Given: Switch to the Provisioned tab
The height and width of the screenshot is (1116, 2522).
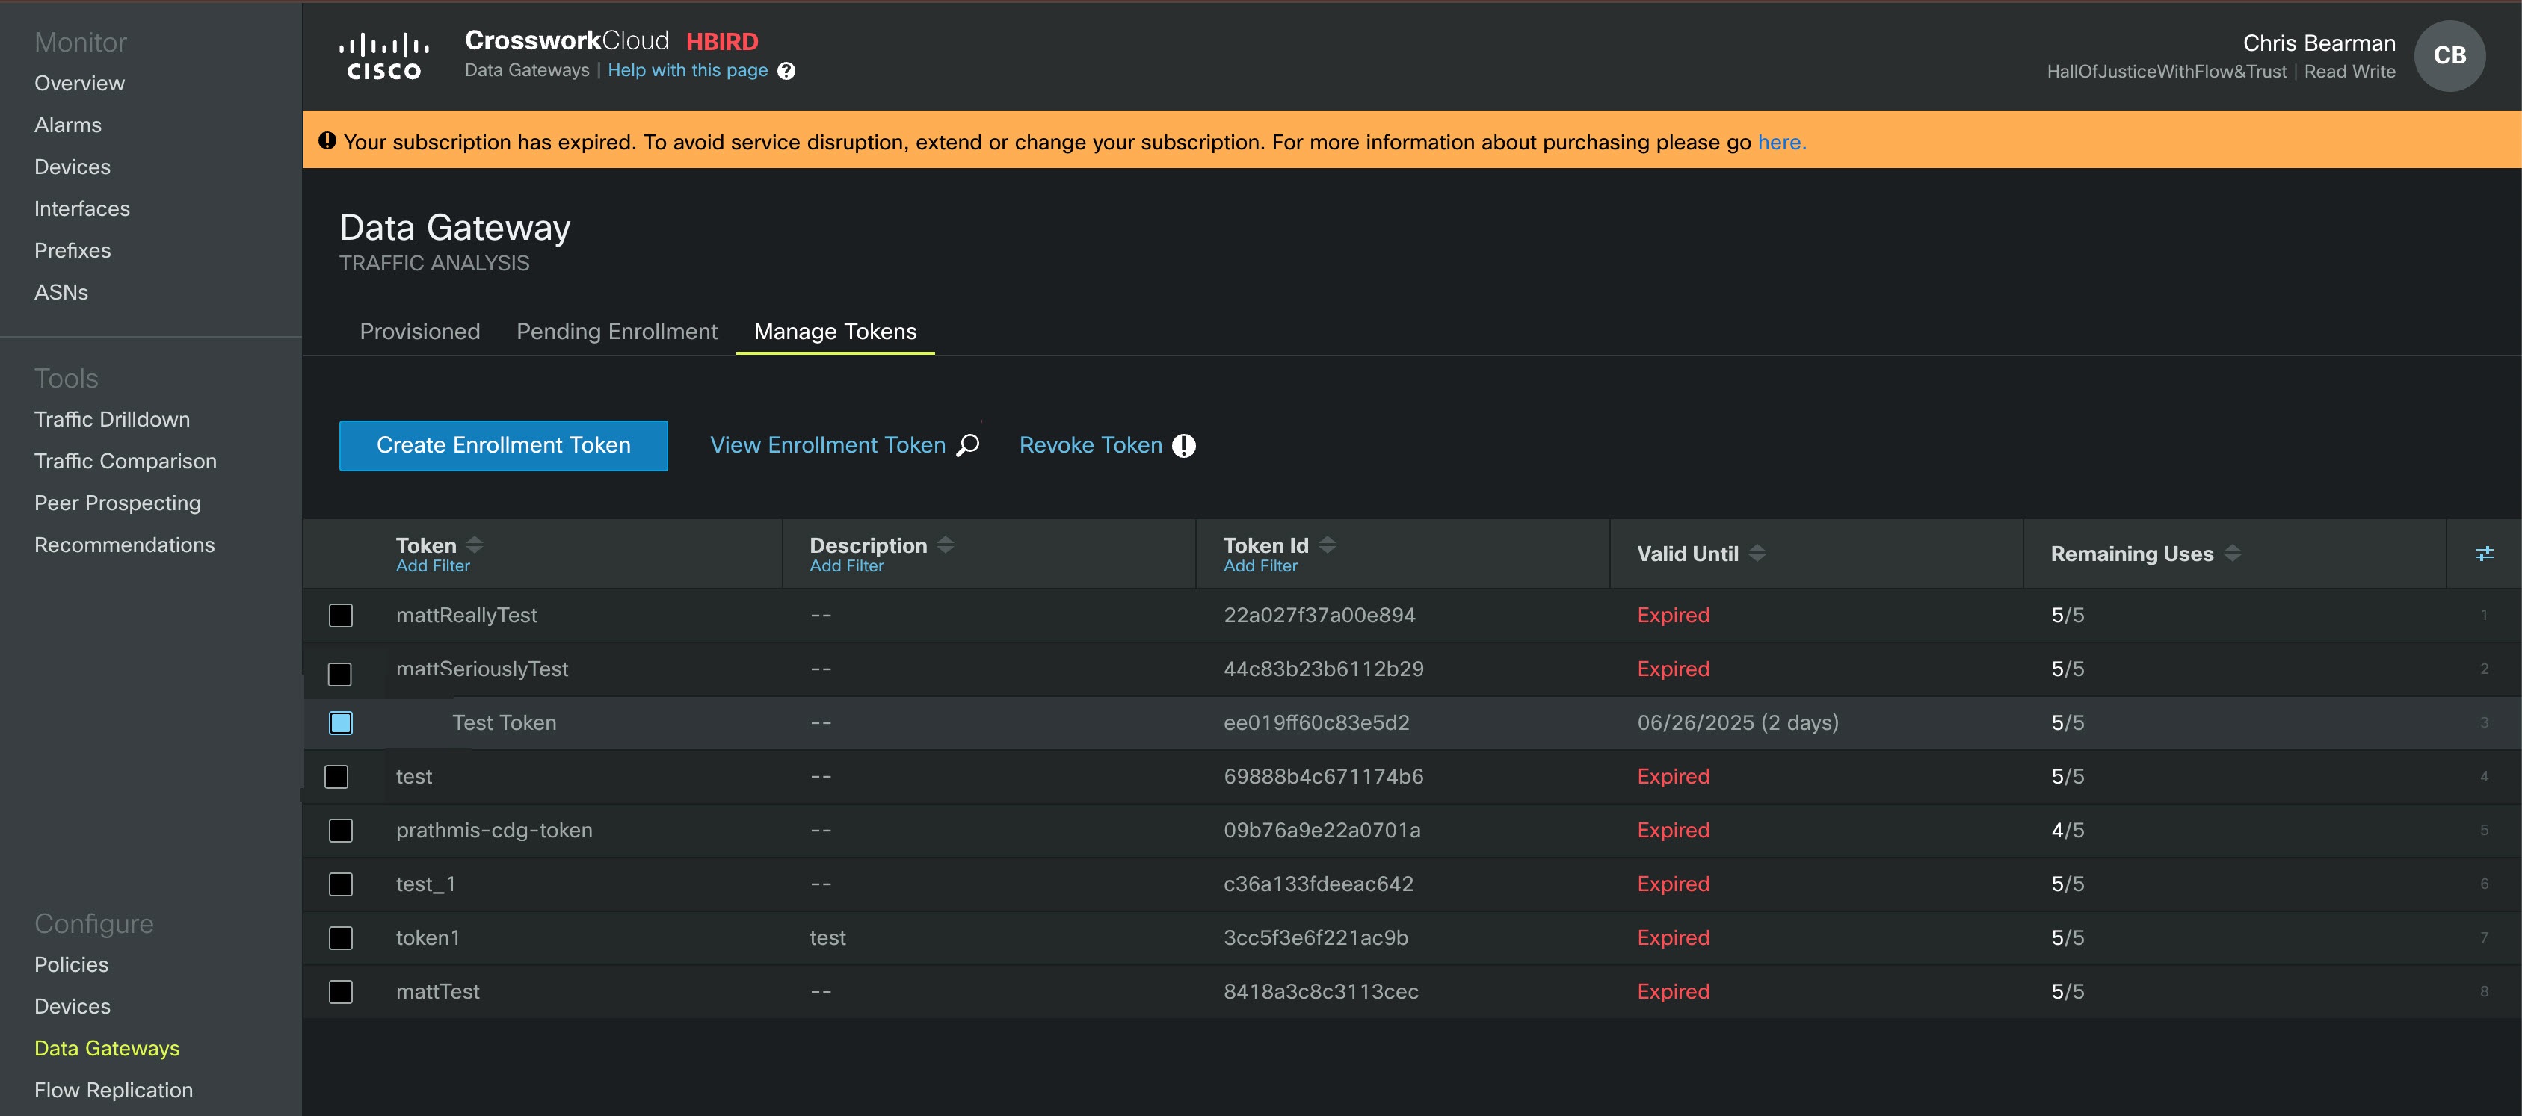Looking at the screenshot, I should [x=420, y=332].
